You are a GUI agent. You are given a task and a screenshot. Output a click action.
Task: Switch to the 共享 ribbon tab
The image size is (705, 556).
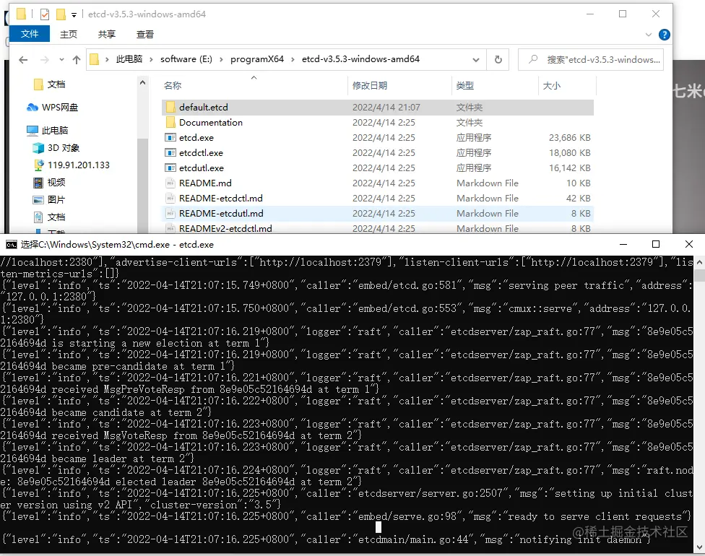(x=107, y=34)
